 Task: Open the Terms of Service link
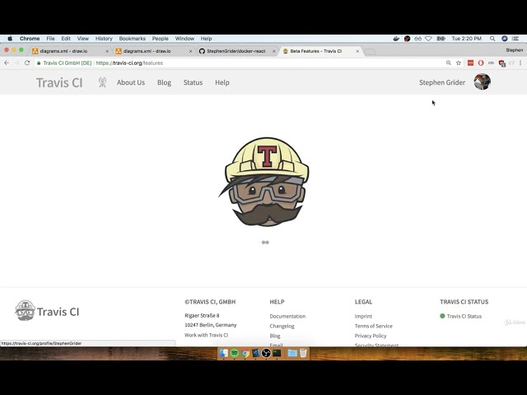coord(373,326)
